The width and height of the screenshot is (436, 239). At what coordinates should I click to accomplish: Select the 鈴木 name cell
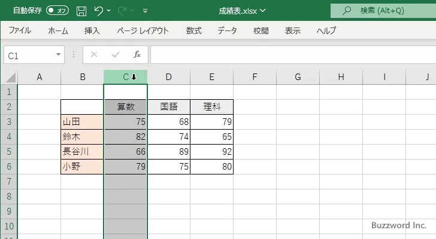pos(82,137)
